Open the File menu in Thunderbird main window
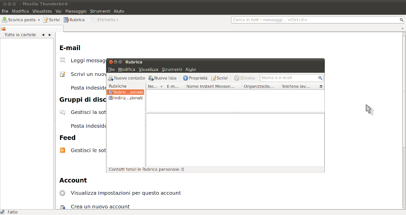This screenshot has height=215, width=406. pyautogui.click(x=5, y=11)
